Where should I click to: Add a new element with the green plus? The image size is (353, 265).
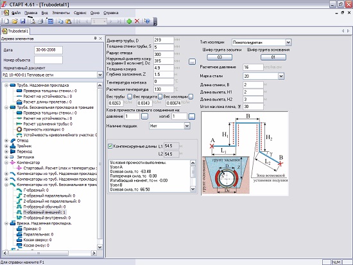129,21
